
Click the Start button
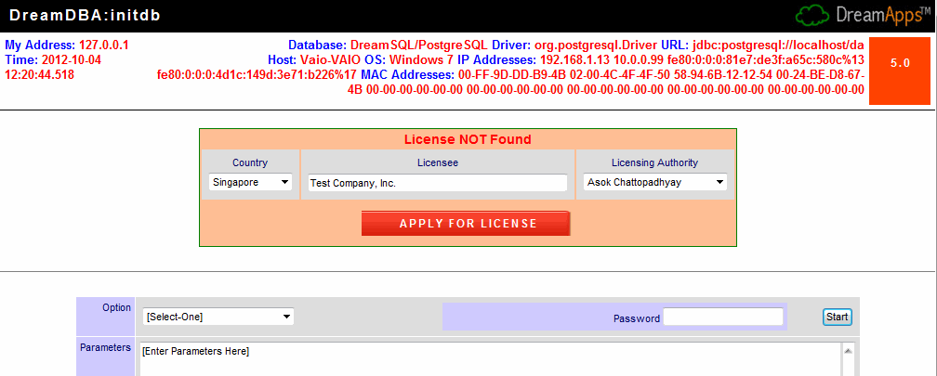pos(838,317)
